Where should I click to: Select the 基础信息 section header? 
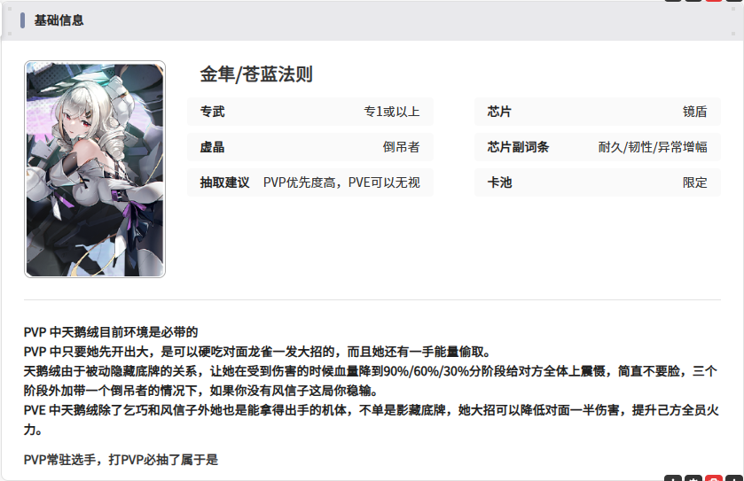(x=59, y=20)
